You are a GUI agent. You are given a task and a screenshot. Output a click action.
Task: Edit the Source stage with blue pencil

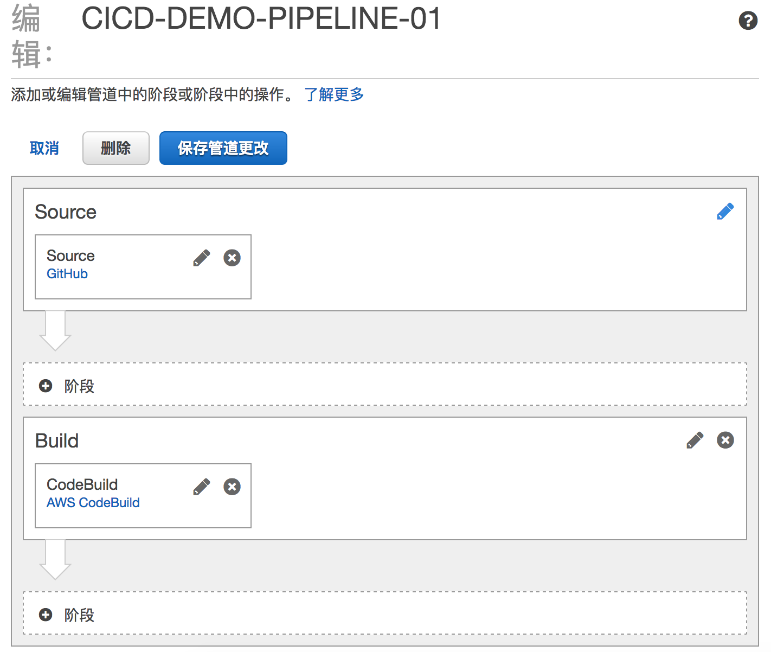pos(725,212)
